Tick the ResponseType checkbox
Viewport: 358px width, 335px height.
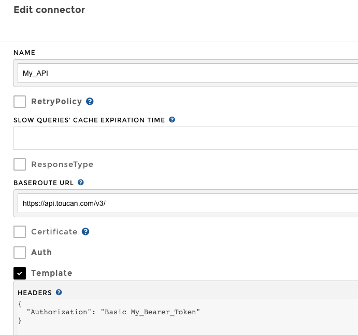pos(20,164)
